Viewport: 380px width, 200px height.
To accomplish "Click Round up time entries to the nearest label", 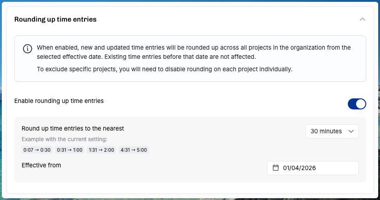I will [73, 128].
